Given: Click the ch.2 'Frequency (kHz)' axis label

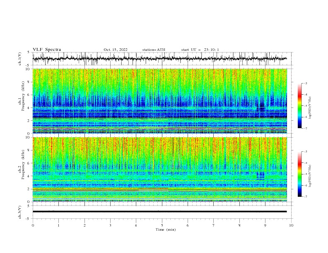Looking at the screenshot, I should coord(23,164).
